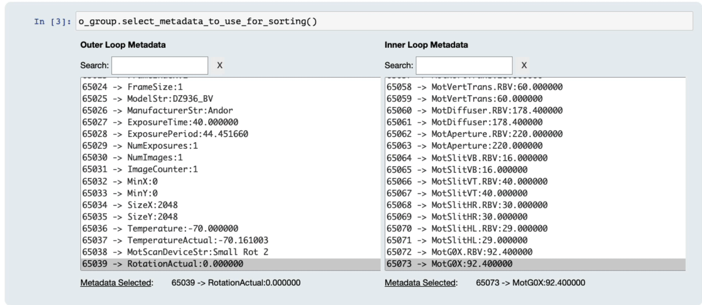Pick MotScanDeviceStr:Small Rot 2 item
The width and height of the screenshot is (702, 305).
197,252
